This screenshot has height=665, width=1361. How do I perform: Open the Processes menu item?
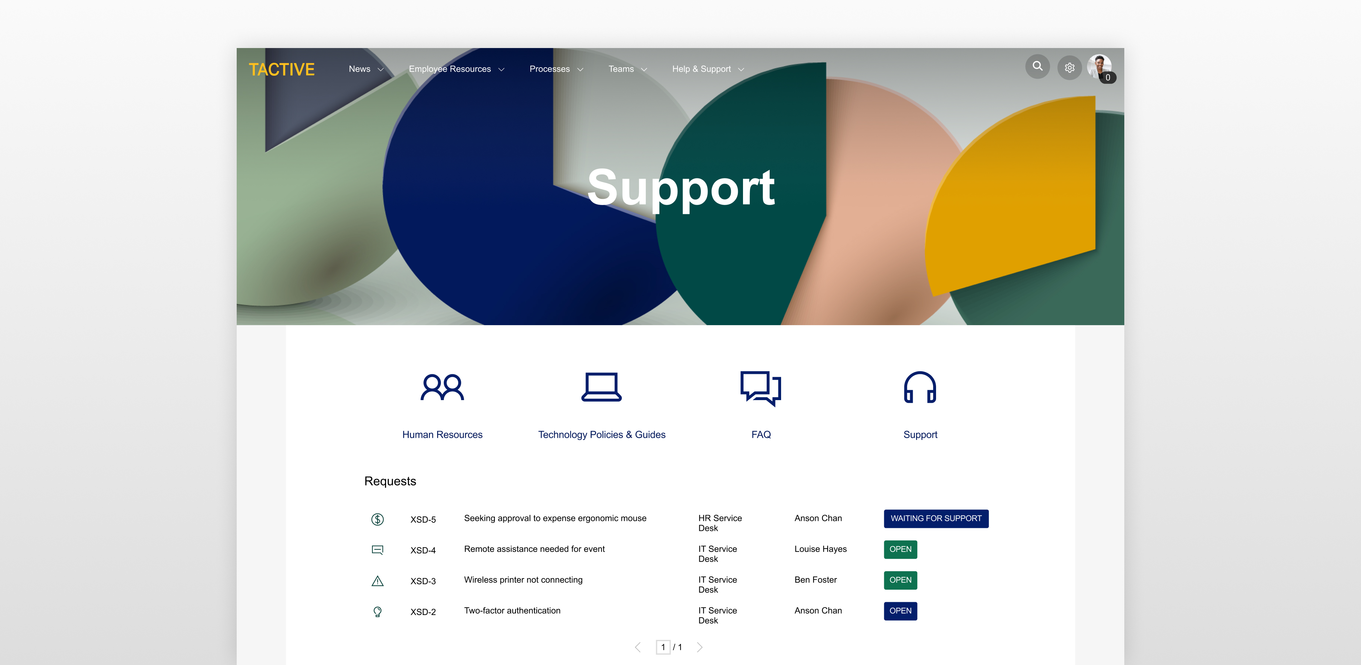(550, 69)
